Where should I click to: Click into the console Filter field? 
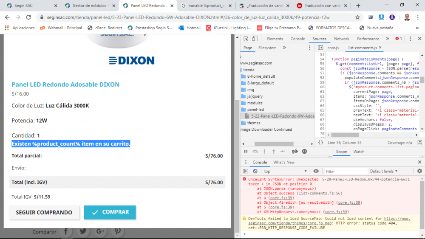346,171
